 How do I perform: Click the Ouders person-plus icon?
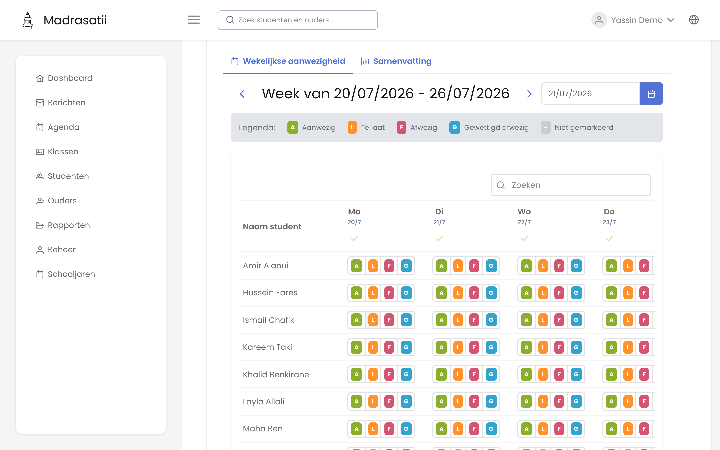(x=40, y=201)
